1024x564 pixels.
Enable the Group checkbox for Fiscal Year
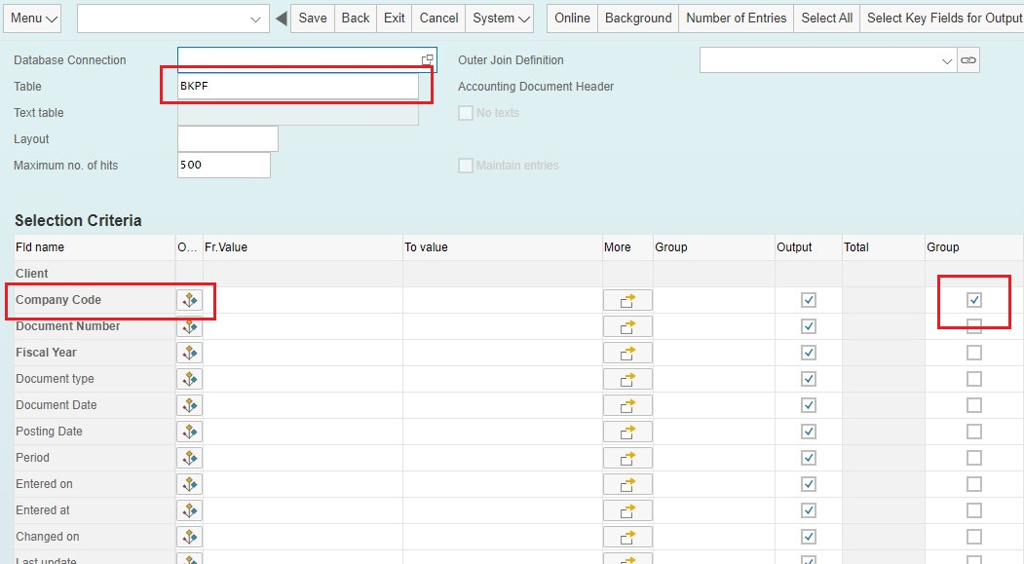(x=973, y=353)
